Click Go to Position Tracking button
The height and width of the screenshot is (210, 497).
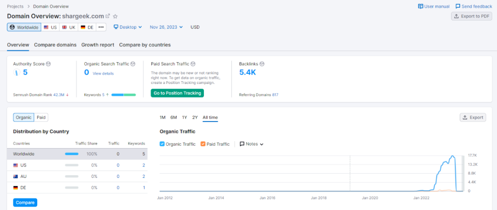(x=178, y=93)
